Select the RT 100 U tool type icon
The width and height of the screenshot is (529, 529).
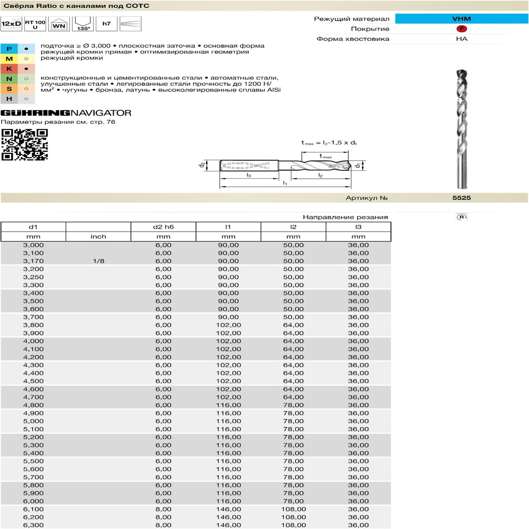pyautogui.click(x=35, y=24)
